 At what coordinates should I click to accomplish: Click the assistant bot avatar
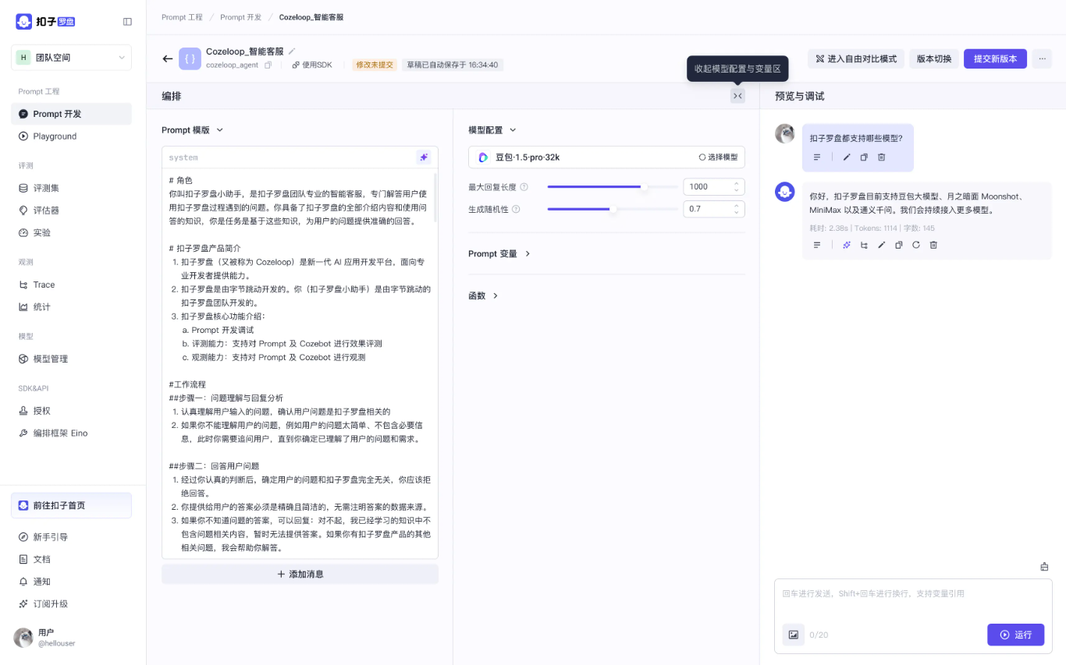tap(784, 192)
